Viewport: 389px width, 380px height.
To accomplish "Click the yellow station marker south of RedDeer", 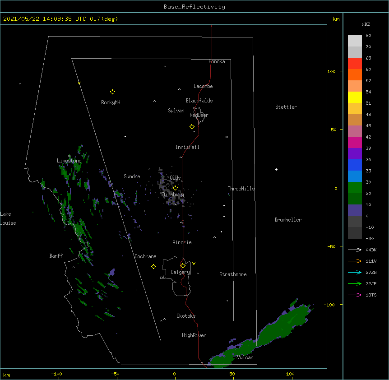I will pyautogui.click(x=192, y=127).
